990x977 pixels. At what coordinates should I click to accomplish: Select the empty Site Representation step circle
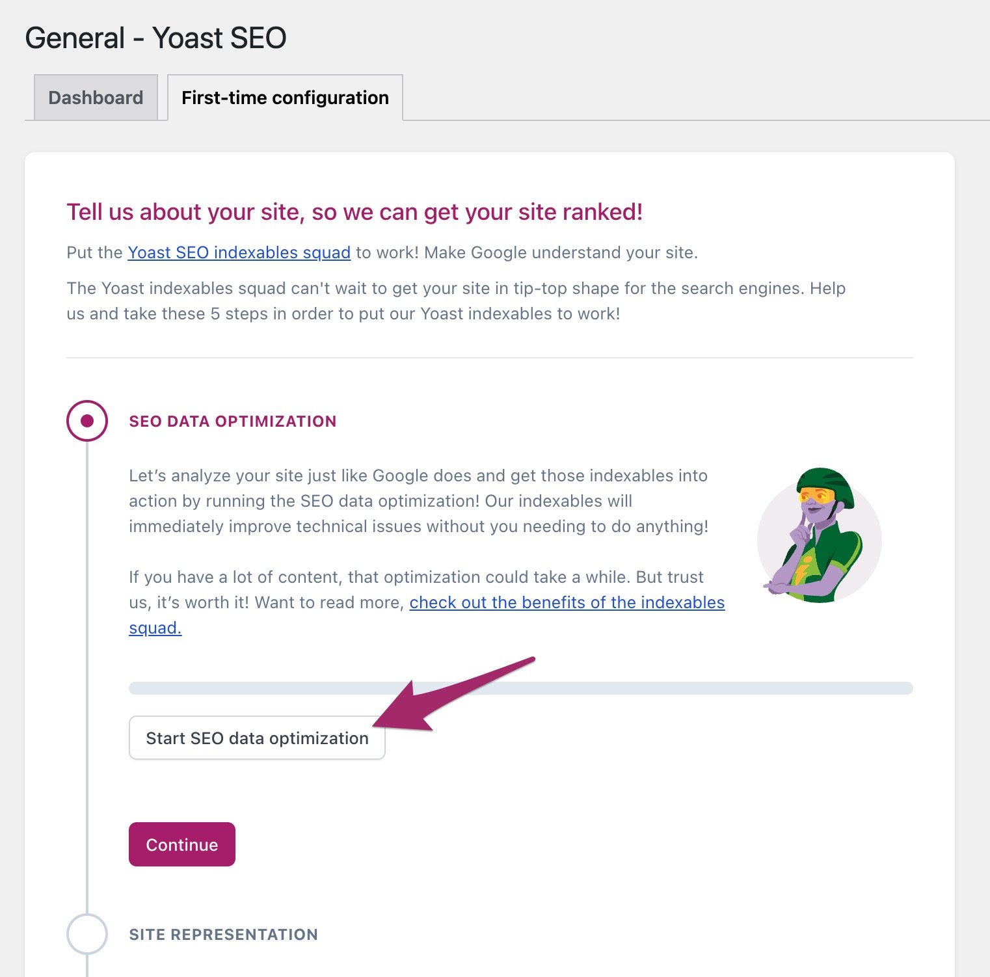pos(87,934)
